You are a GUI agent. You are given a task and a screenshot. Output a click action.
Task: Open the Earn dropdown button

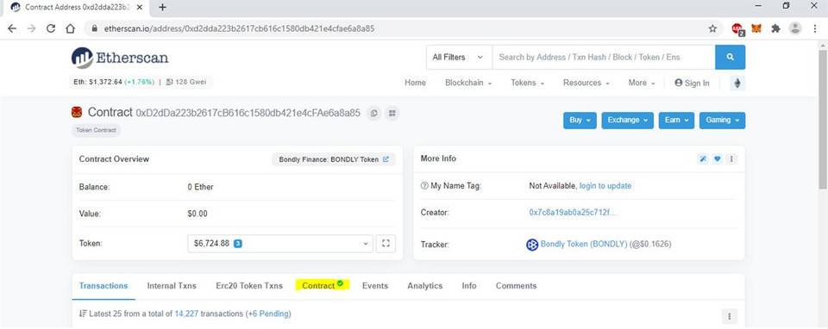(676, 121)
